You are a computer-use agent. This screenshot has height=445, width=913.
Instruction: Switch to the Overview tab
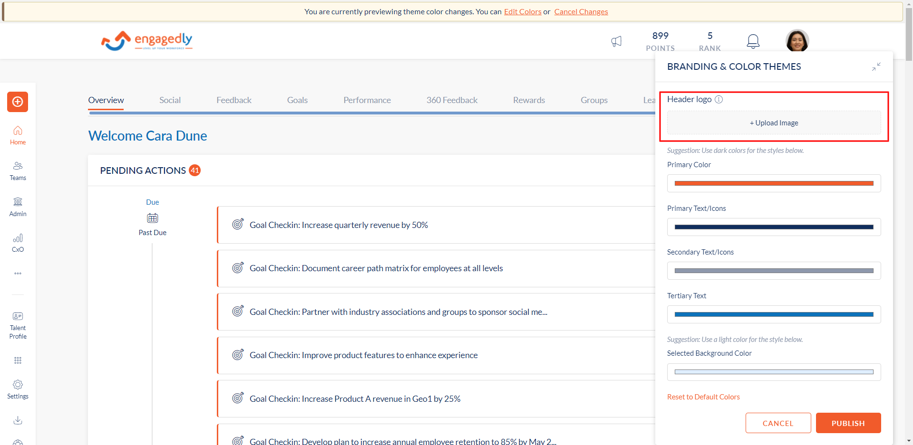(x=106, y=100)
